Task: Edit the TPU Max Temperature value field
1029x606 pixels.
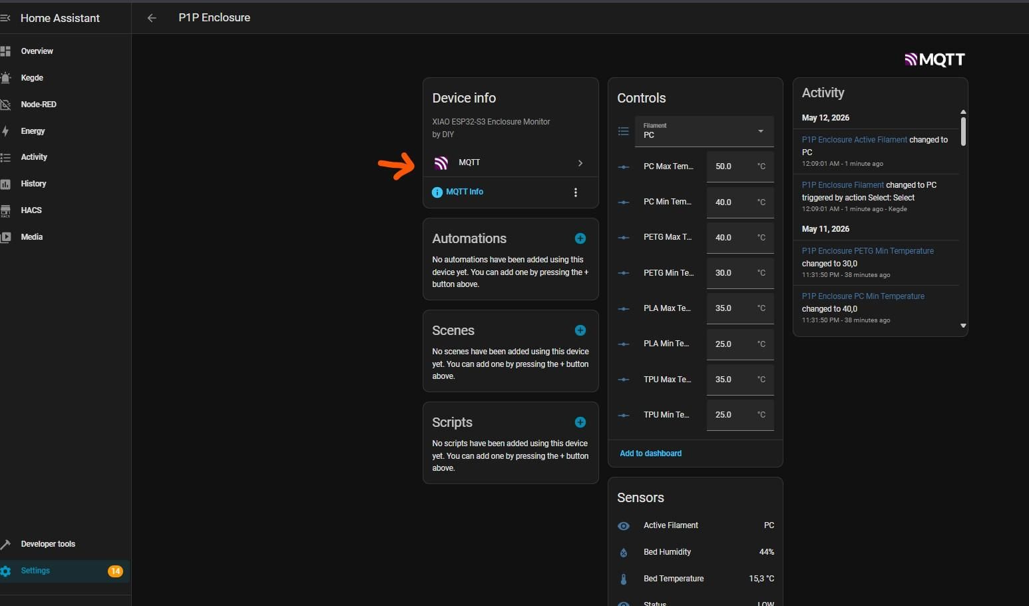Action: [x=740, y=380]
